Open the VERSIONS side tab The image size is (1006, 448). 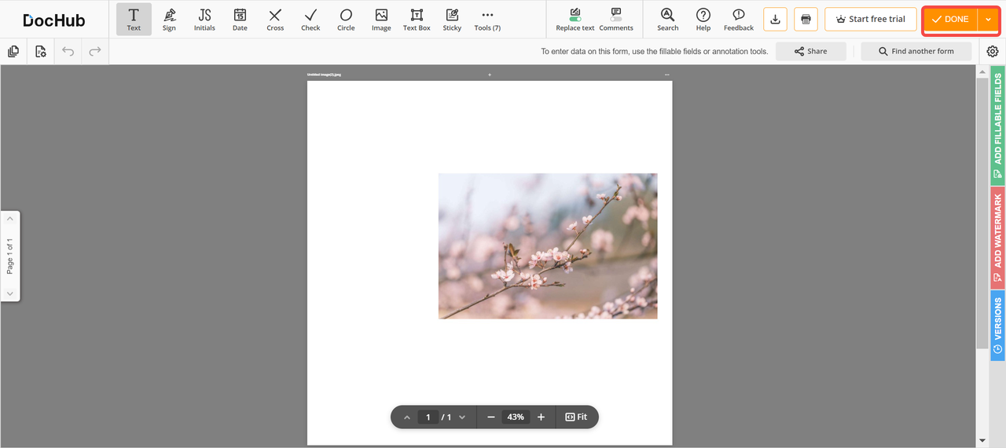click(997, 325)
